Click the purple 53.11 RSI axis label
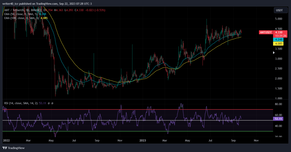The width and height of the screenshot is (291, 152). point(278,119)
